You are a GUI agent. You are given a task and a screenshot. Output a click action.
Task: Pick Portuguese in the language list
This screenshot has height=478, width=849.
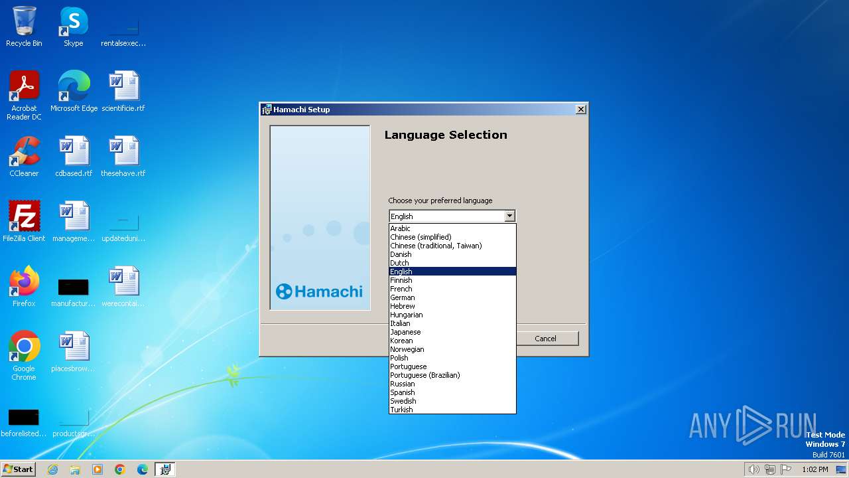point(452,366)
